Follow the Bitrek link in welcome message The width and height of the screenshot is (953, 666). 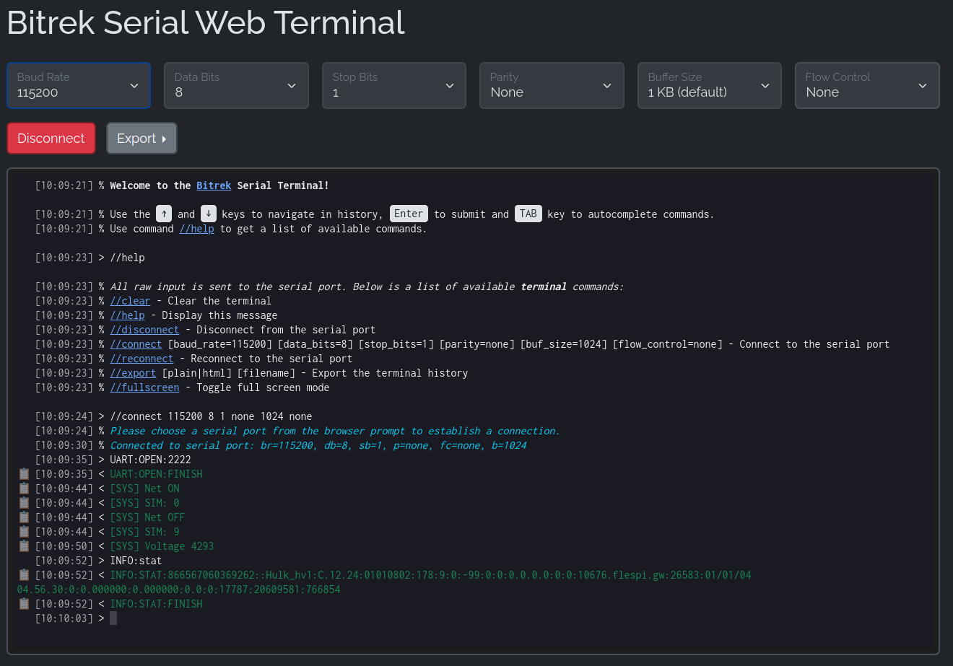pyautogui.click(x=214, y=185)
